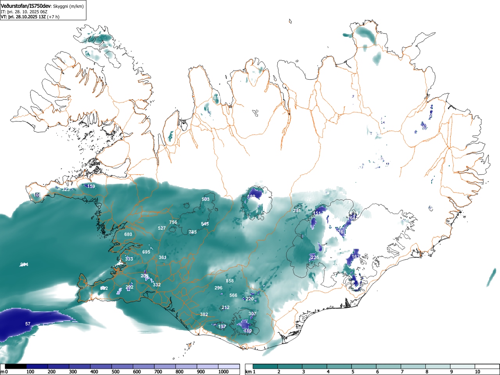This screenshot has height=375, width=500.
Task: Click the 'm 0' label on meter legend
Action: (4, 372)
